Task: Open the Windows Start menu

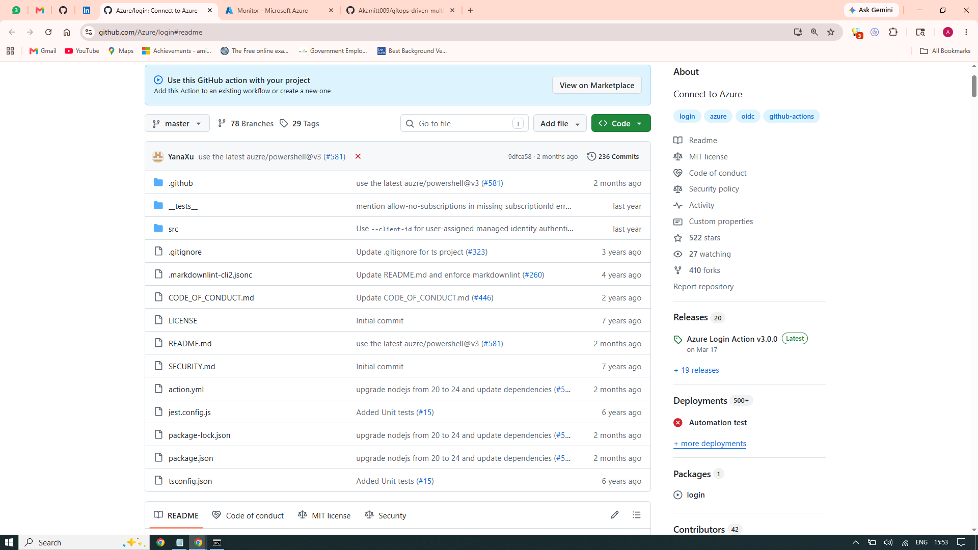Action: [9, 542]
